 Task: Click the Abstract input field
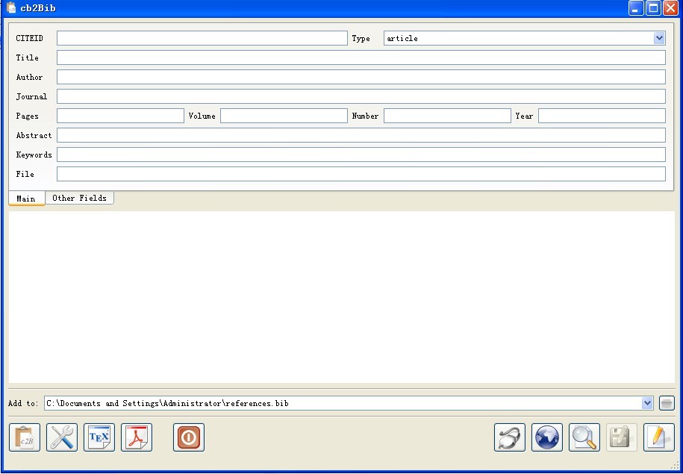[361, 135]
